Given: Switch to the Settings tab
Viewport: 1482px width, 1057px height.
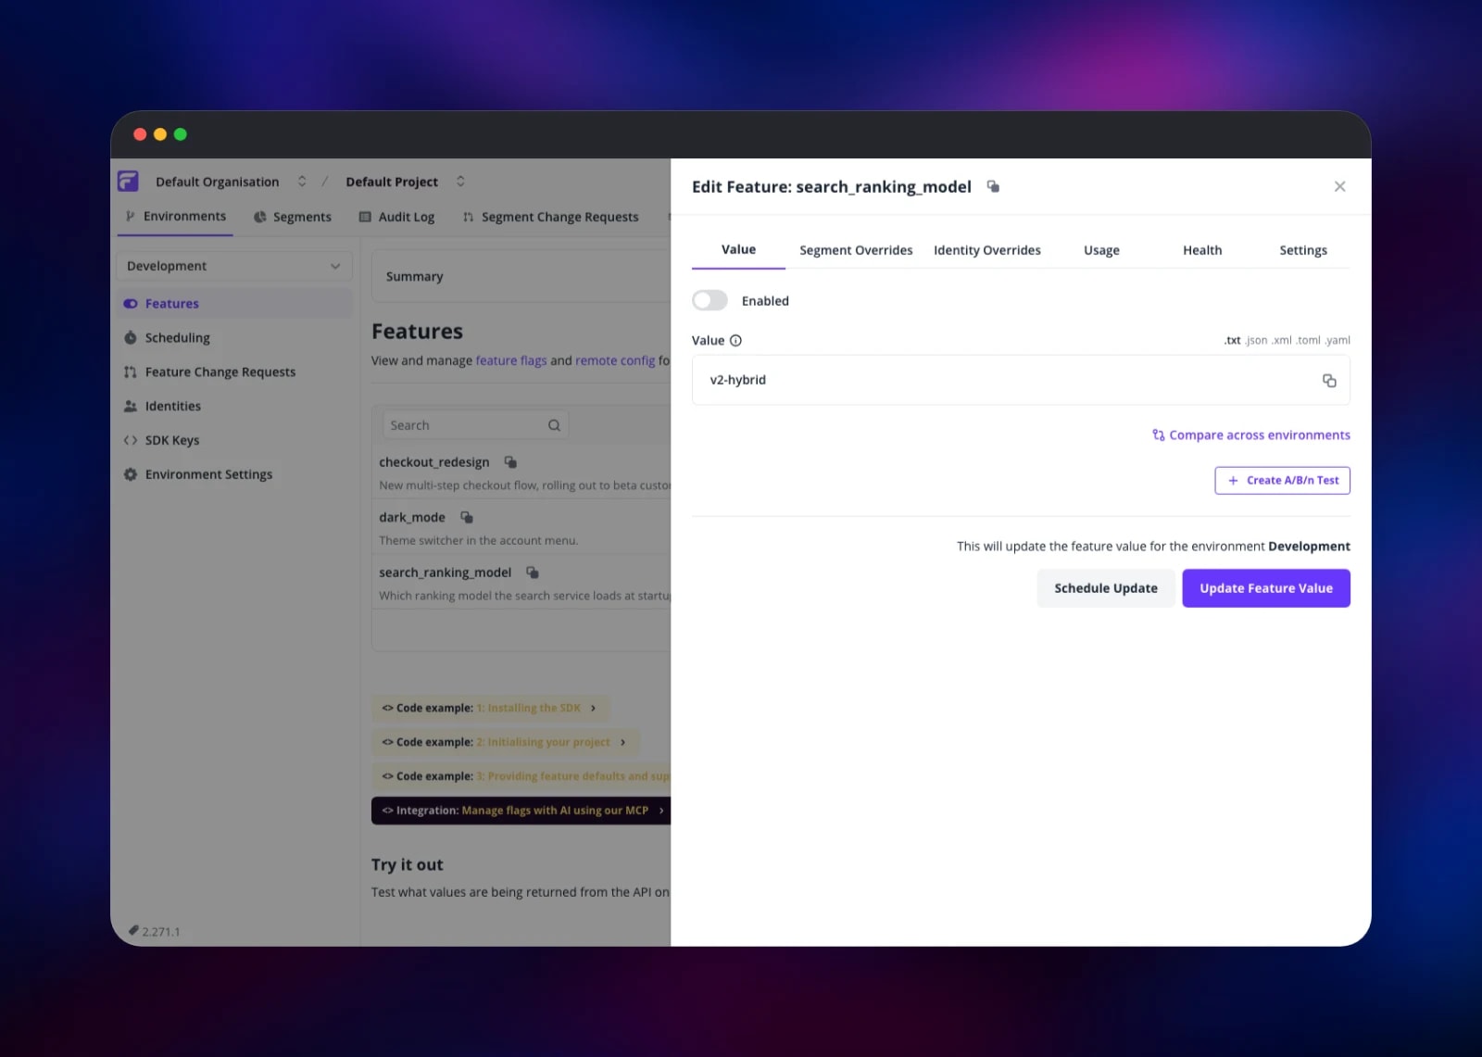Looking at the screenshot, I should click(1303, 250).
